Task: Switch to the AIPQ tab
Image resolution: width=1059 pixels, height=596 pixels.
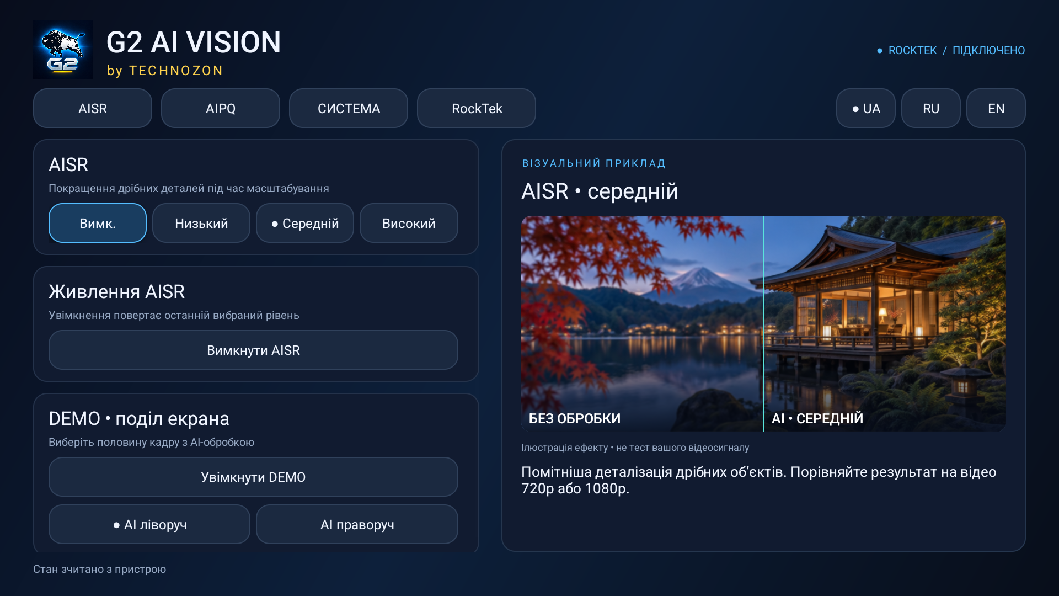Action: pyautogui.click(x=221, y=108)
